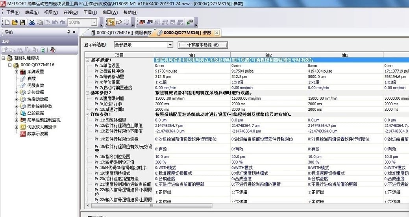Click the Paste icon in the main toolbar

click(x=47, y=22)
